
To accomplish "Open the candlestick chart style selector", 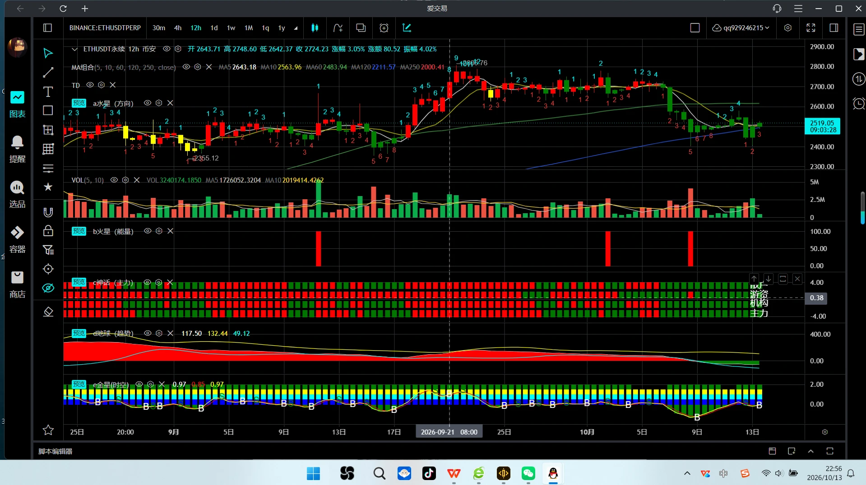I will [x=315, y=28].
